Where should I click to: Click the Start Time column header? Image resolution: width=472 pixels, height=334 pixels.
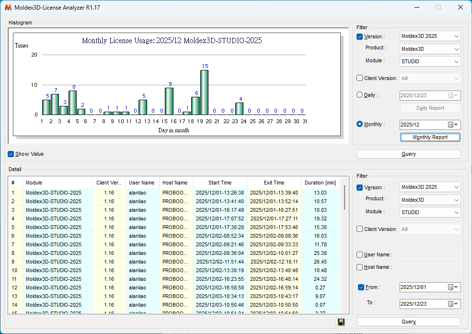219,183
